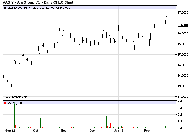Click the 'Jan 13' date axis label
The image size is (190, 139).
click(x=119, y=131)
